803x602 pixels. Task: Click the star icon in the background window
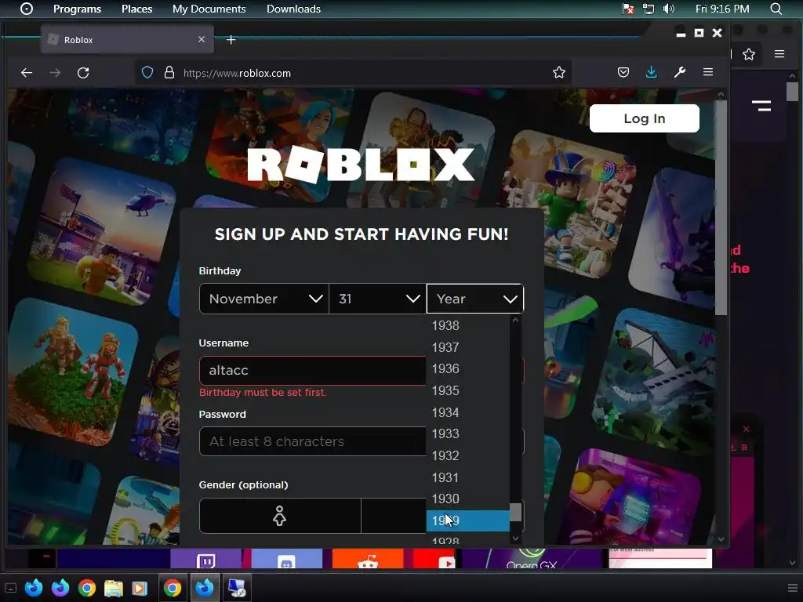tap(749, 54)
